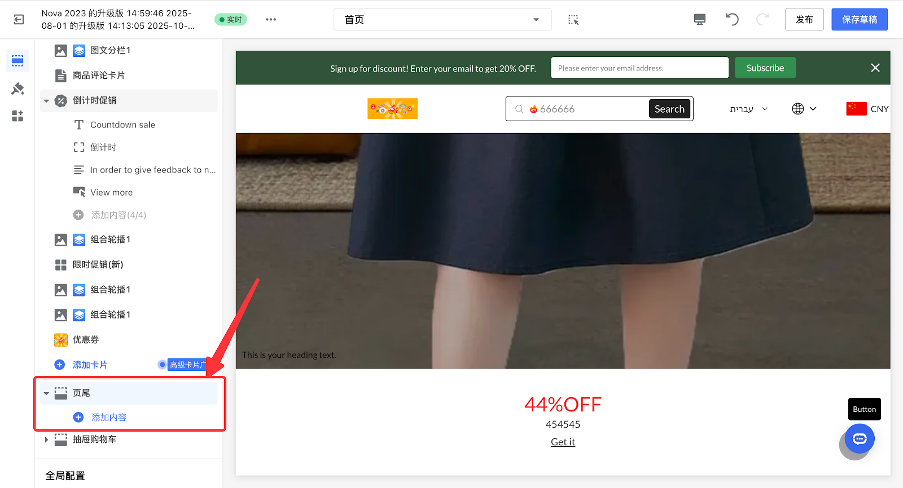This screenshot has width=903, height=488.
Task: Click the email address input field
Action: pos(639,68)
